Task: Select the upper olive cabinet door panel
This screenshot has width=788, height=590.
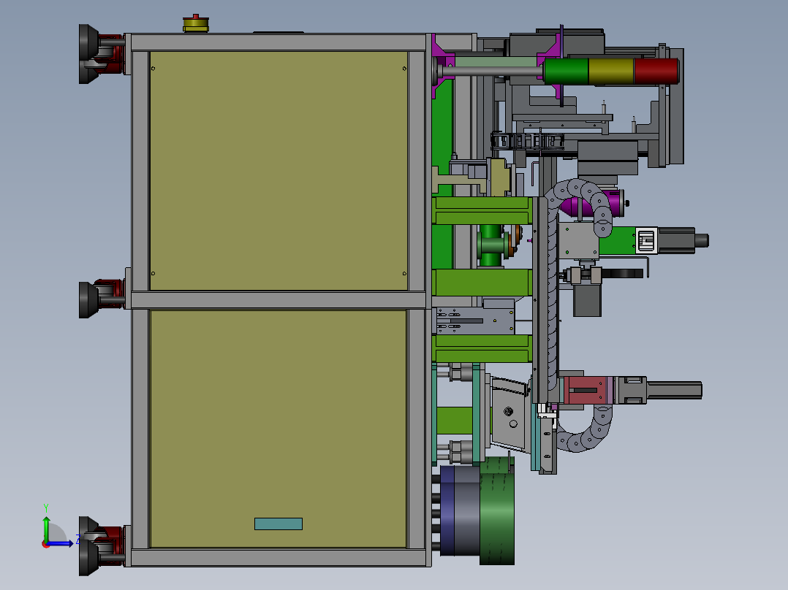Action: (x=279, y=171)
